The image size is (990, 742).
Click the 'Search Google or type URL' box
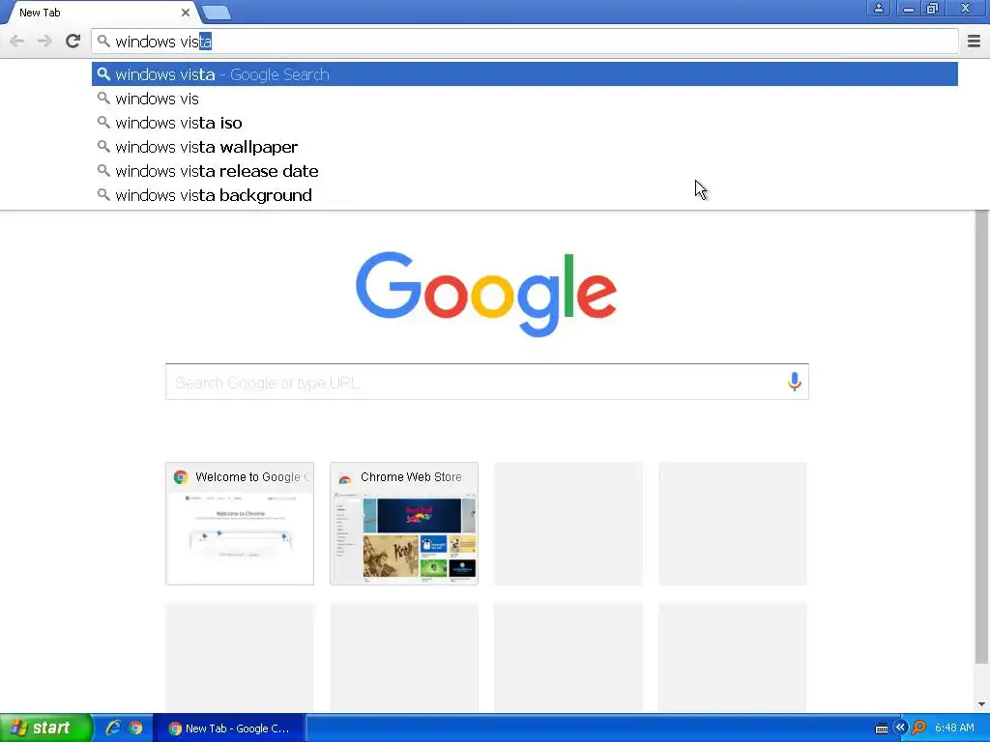point(487,382)
